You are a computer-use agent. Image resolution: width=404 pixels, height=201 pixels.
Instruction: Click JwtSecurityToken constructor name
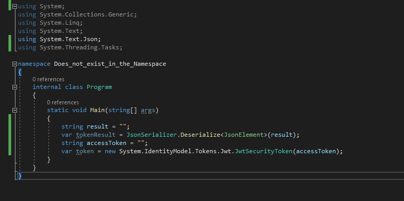click(263, 151)
